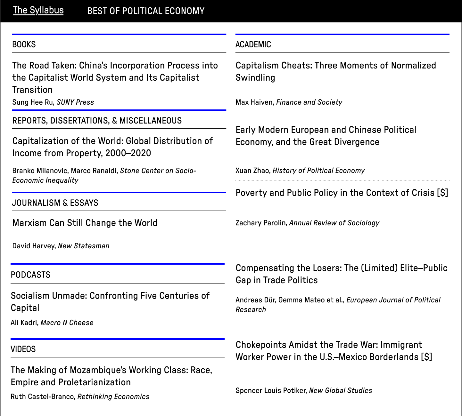Open 'Socialism Unmade' podcast entry
The image size is (462, 416).
(x=110, y=301)
